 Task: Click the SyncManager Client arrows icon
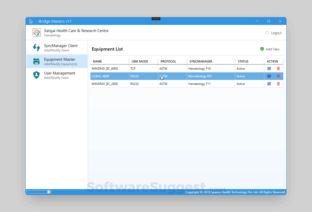pyautogui.click(x=36, y=48)
